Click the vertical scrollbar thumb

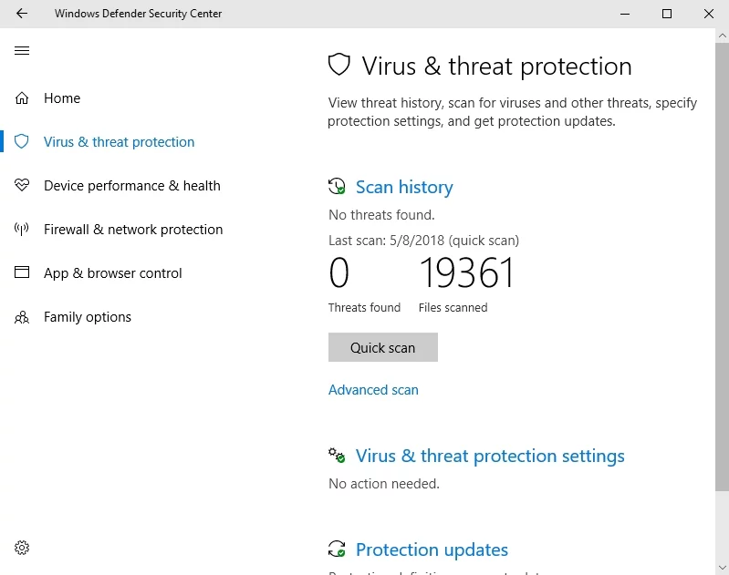coord(721,273)
